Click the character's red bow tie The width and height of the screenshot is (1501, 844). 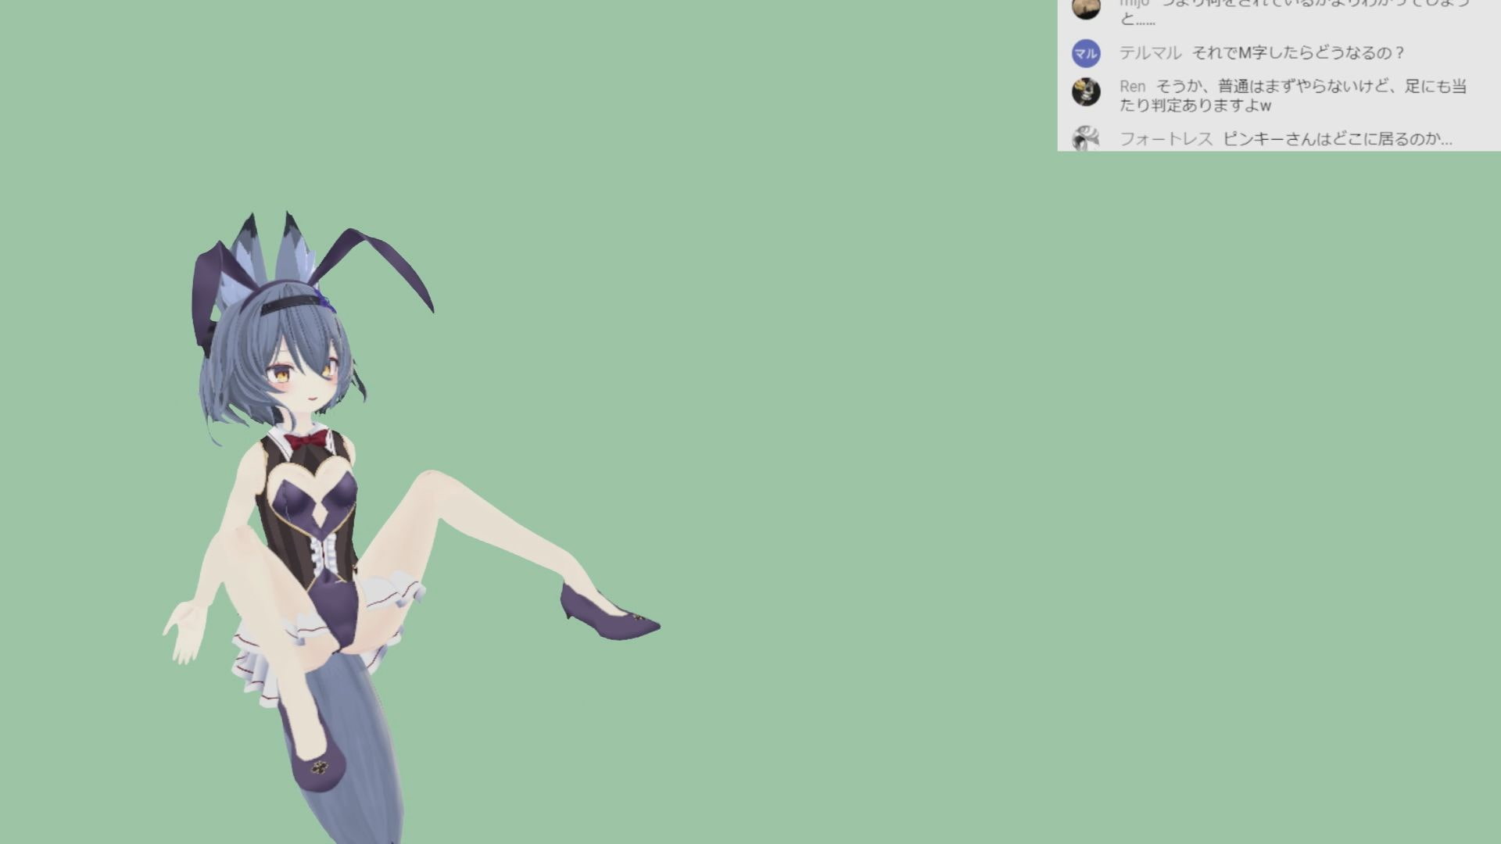(x=306, y=441)
